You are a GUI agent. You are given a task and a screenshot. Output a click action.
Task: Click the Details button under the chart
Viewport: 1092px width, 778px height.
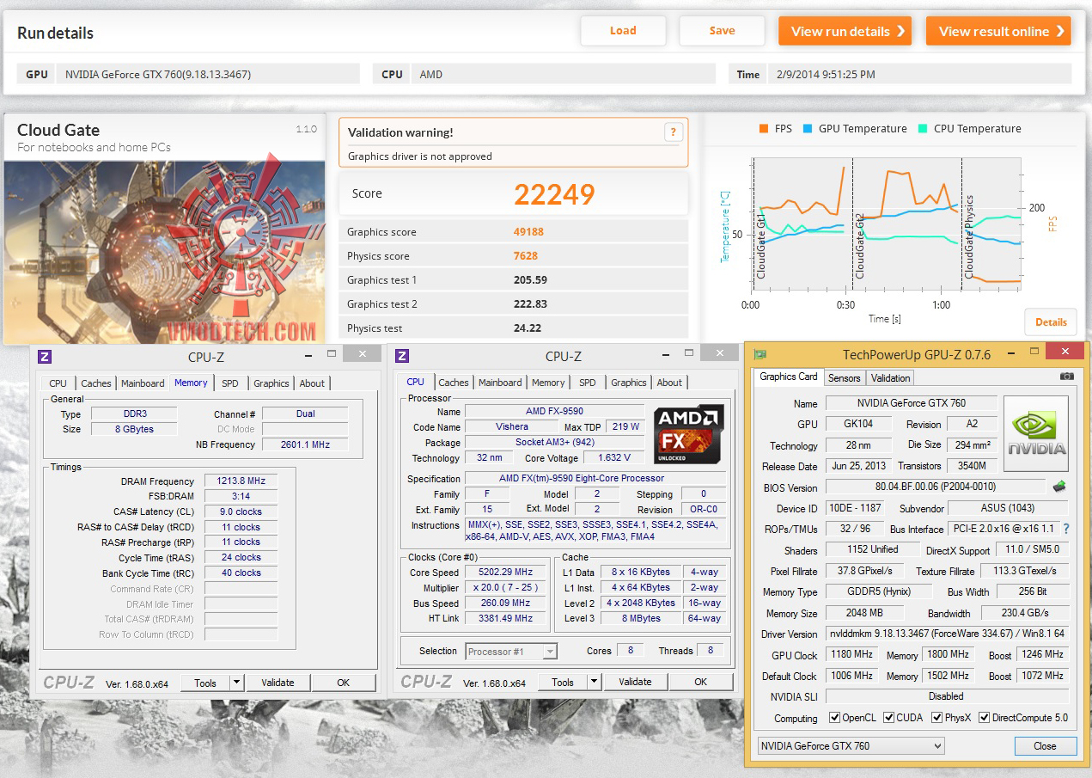1051,322
